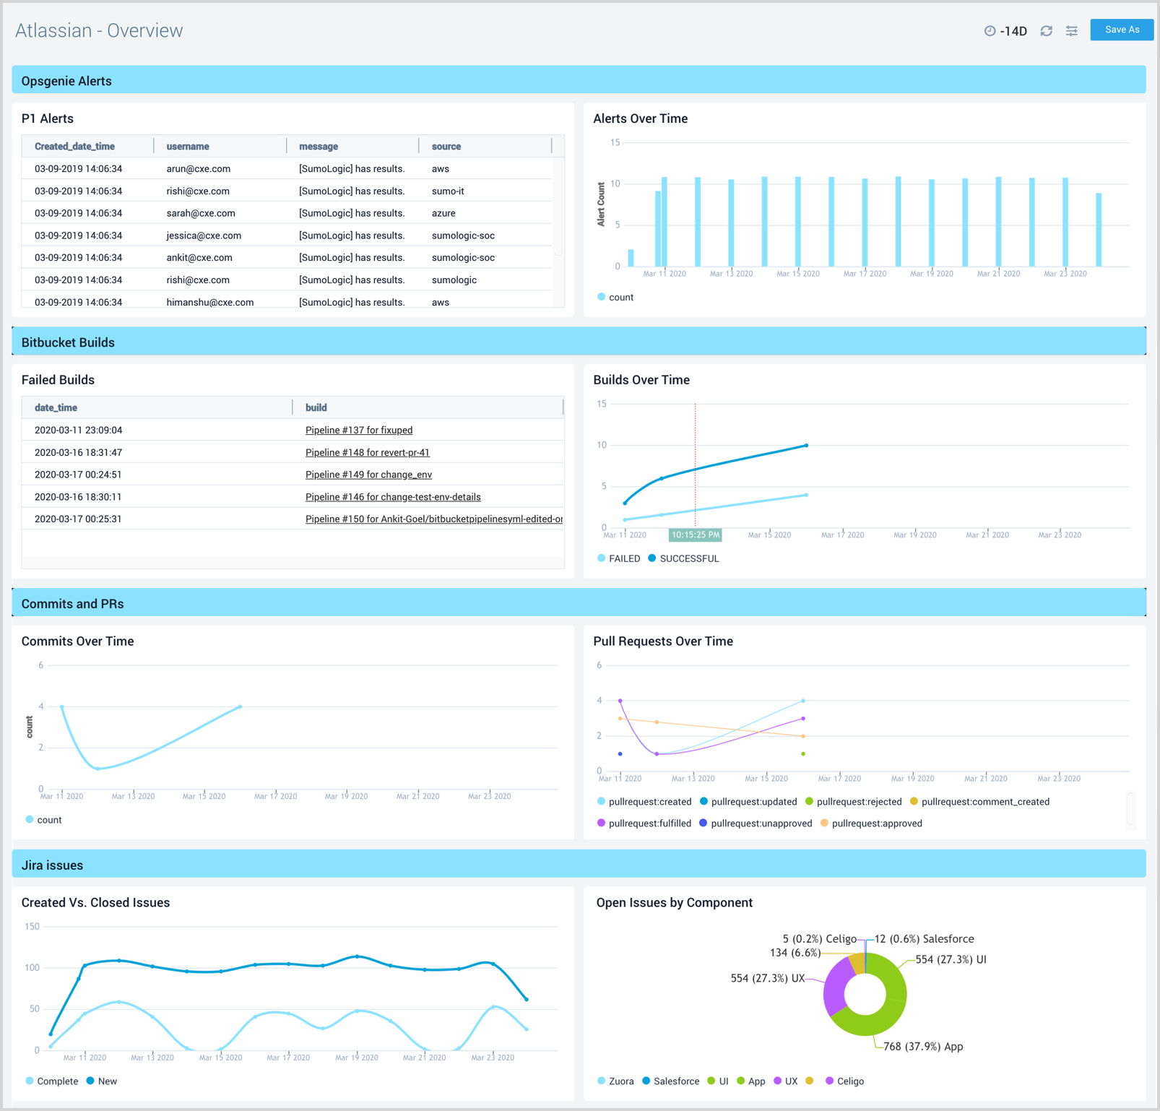This screenshot has width=1160, height=1111.
Task: Sort Failed Builds by build column header
Action: [x=316, y=407]
